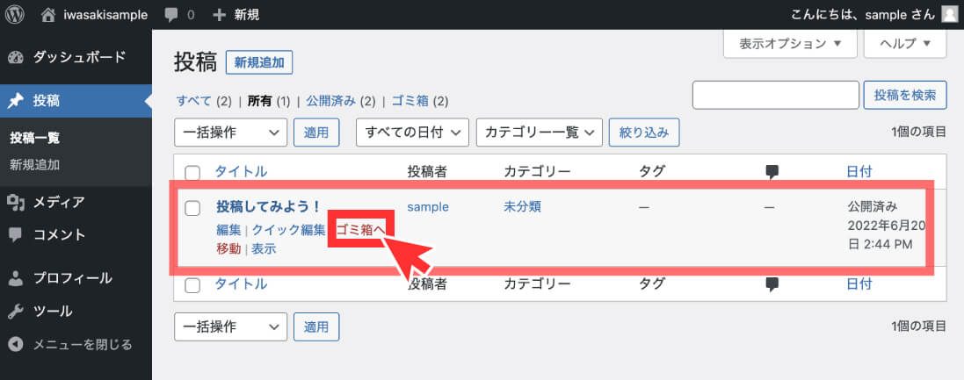Expand 表示オプション panel tab

(790, 44)
